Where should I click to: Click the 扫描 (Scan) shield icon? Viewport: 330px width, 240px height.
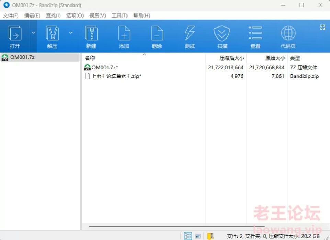[x=222, y=37]
